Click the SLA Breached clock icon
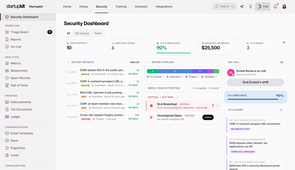Viewport: 295px width, 170px height. pyautogui.click(x=151, y=106)
